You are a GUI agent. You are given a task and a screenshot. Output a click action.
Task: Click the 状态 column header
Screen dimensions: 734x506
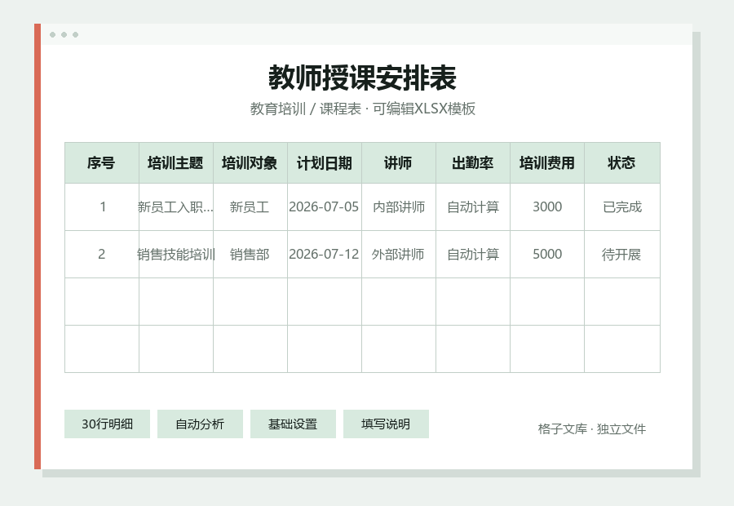(622, 163)
